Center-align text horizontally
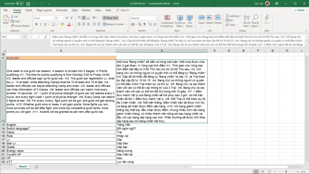 click(x=84, y=24)
